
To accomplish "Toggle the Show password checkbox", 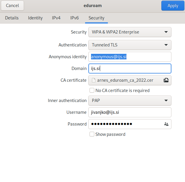I will (92, 134).
